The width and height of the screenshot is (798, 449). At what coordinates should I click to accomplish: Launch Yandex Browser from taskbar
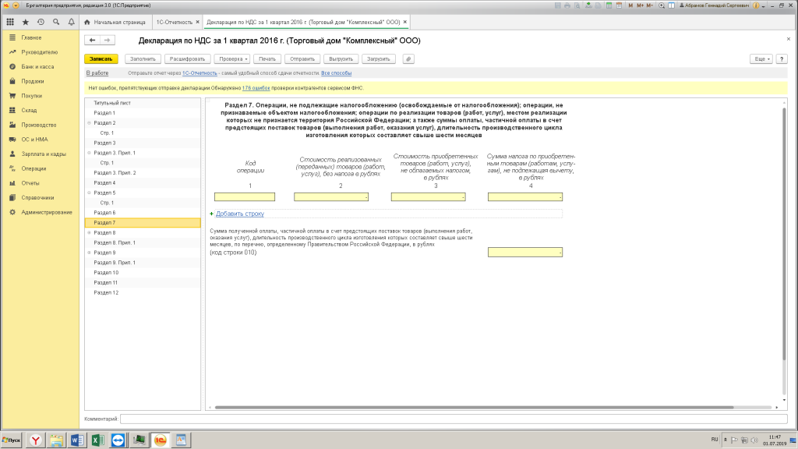(x=36, y=440)
